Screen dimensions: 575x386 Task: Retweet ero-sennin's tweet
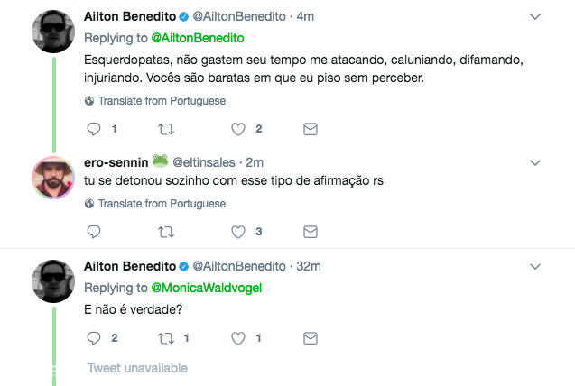tap(166, 232)
